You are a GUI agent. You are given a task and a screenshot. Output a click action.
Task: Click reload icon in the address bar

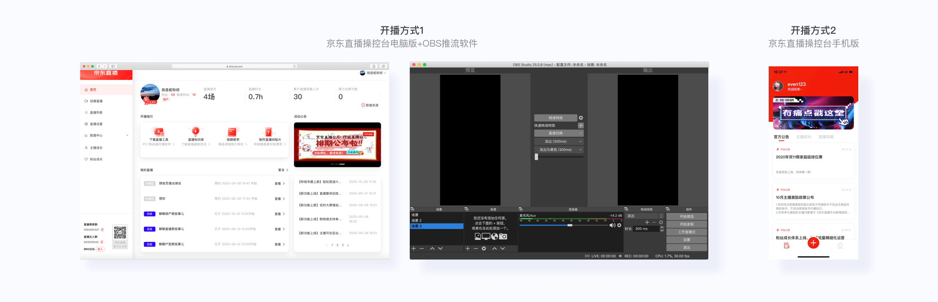pos(294,66)
